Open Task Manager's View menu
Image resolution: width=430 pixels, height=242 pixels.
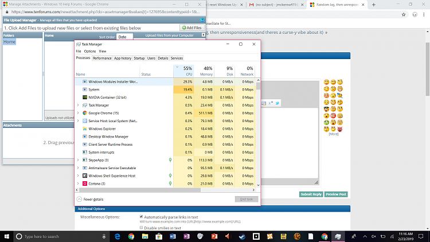click(102, 51)
